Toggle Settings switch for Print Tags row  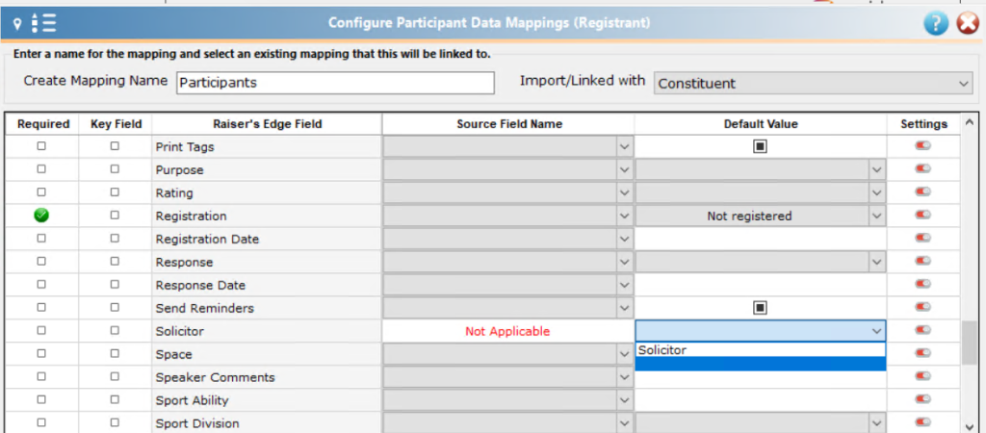tap(923, 146)
